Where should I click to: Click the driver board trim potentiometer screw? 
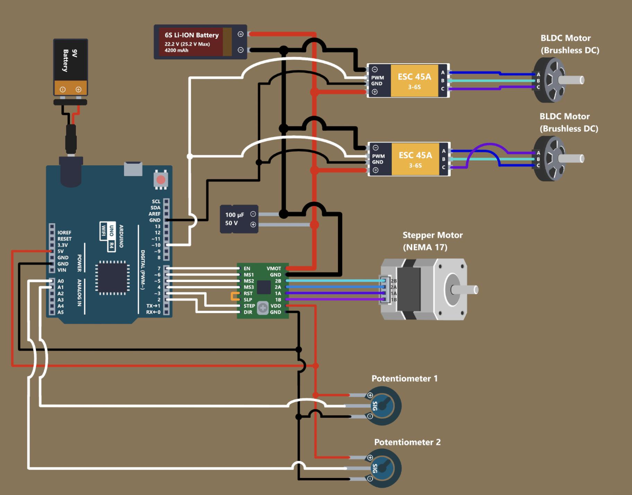[263, 307]
